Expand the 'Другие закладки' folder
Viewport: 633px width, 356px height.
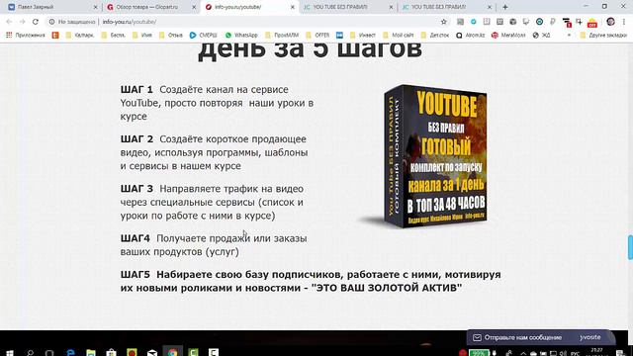tap(603, 36)
